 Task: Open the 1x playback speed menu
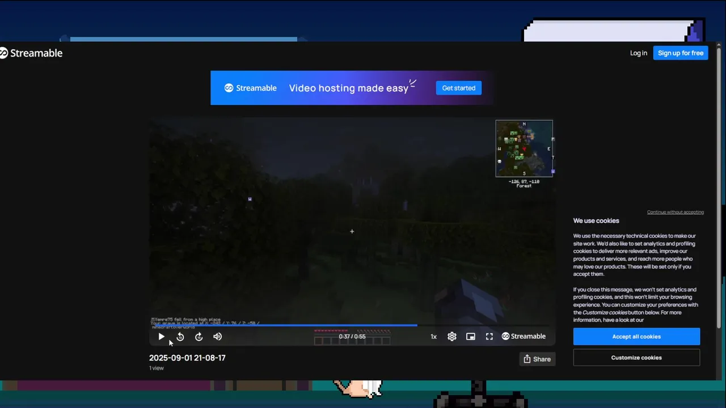pos(433,337)
